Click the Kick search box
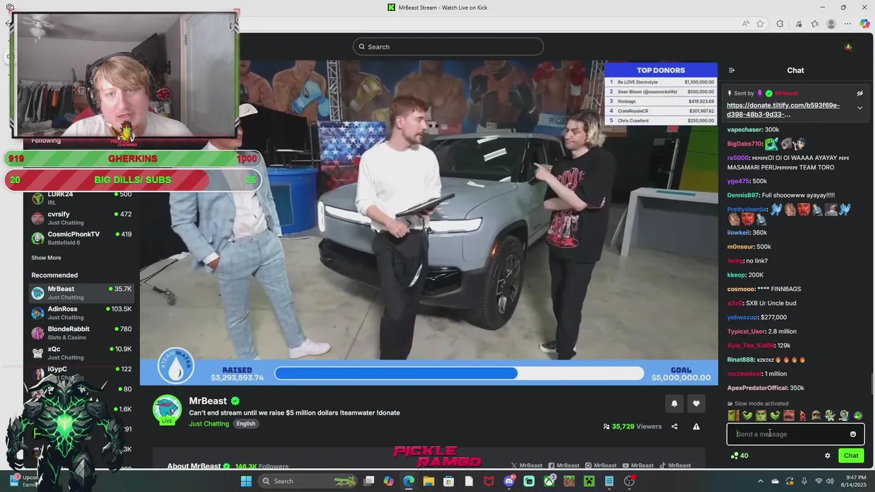The image size is (875, 492). pos(448,46)
